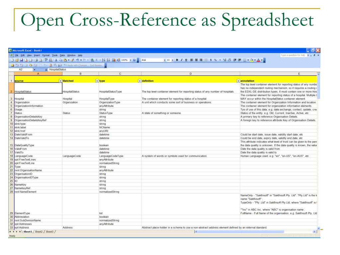
Task: Open the definition column filter dropdown
Action: 238,81
